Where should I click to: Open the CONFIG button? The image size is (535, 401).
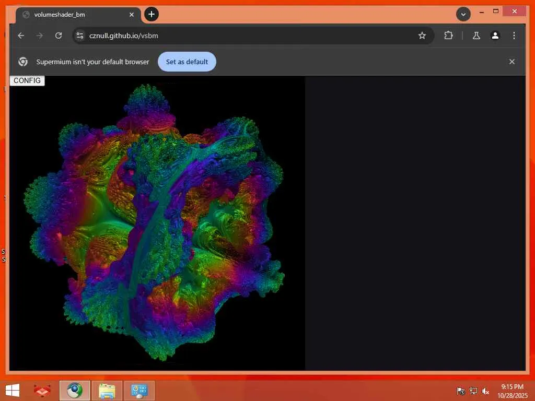coord(27,80)
